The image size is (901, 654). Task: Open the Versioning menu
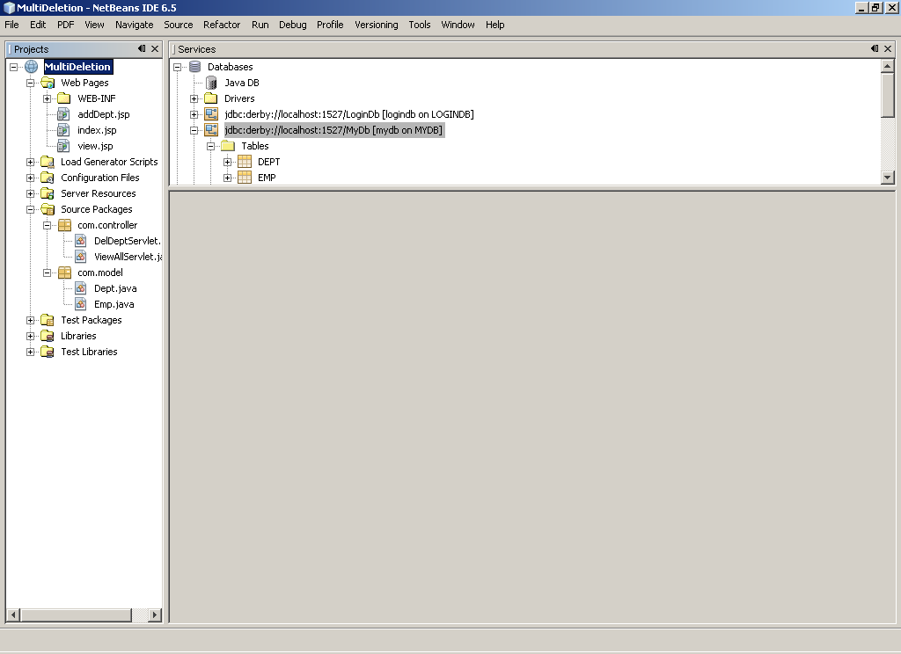click(376, 25)
